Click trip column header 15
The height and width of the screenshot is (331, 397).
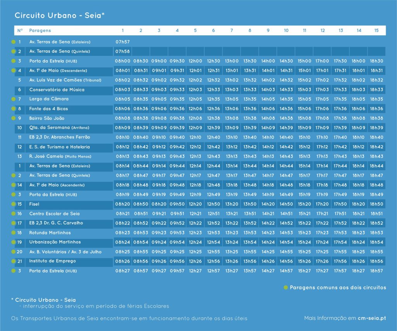point(376,30)
